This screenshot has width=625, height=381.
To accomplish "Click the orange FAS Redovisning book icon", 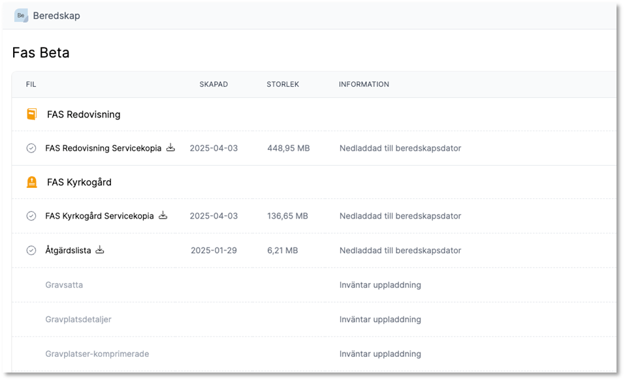I will click(x=31, y=114).
